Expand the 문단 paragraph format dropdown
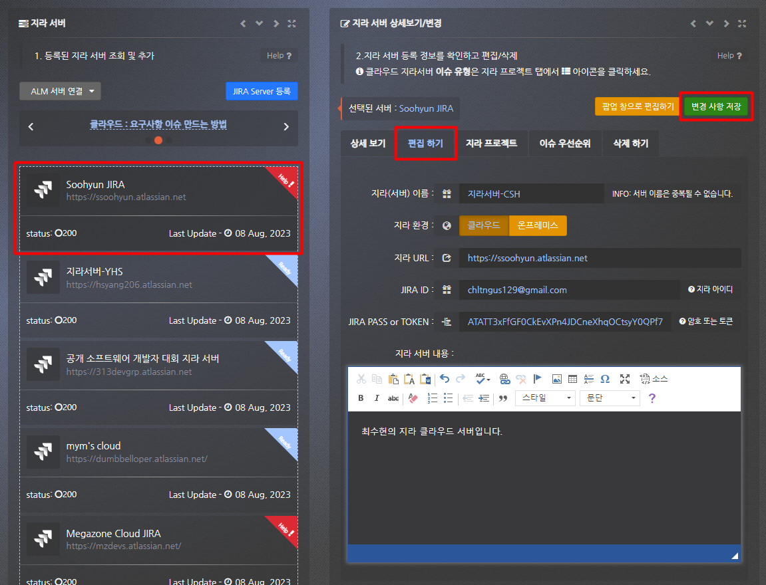This screenshot has width=766, height=585. tap(610, 398)
